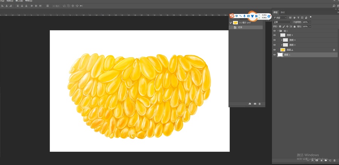Open Sogou skin (shirt) icon
The image size is (339, 165).
(252, 16)
